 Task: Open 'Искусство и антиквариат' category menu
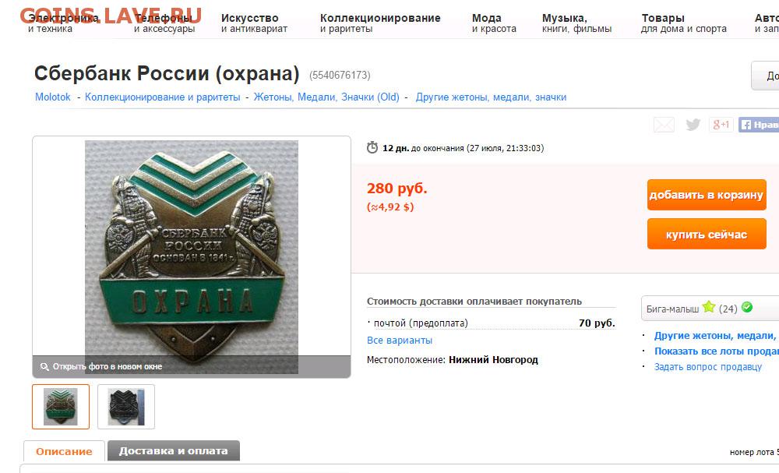254,23
